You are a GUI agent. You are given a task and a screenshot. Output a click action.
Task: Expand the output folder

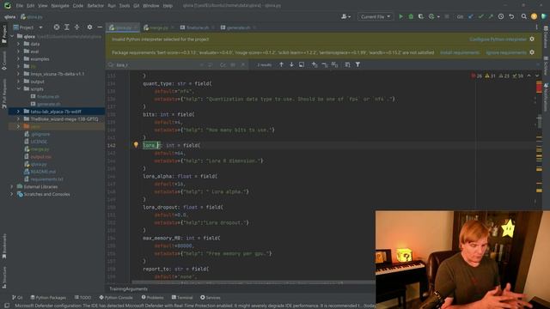[19, 82]
